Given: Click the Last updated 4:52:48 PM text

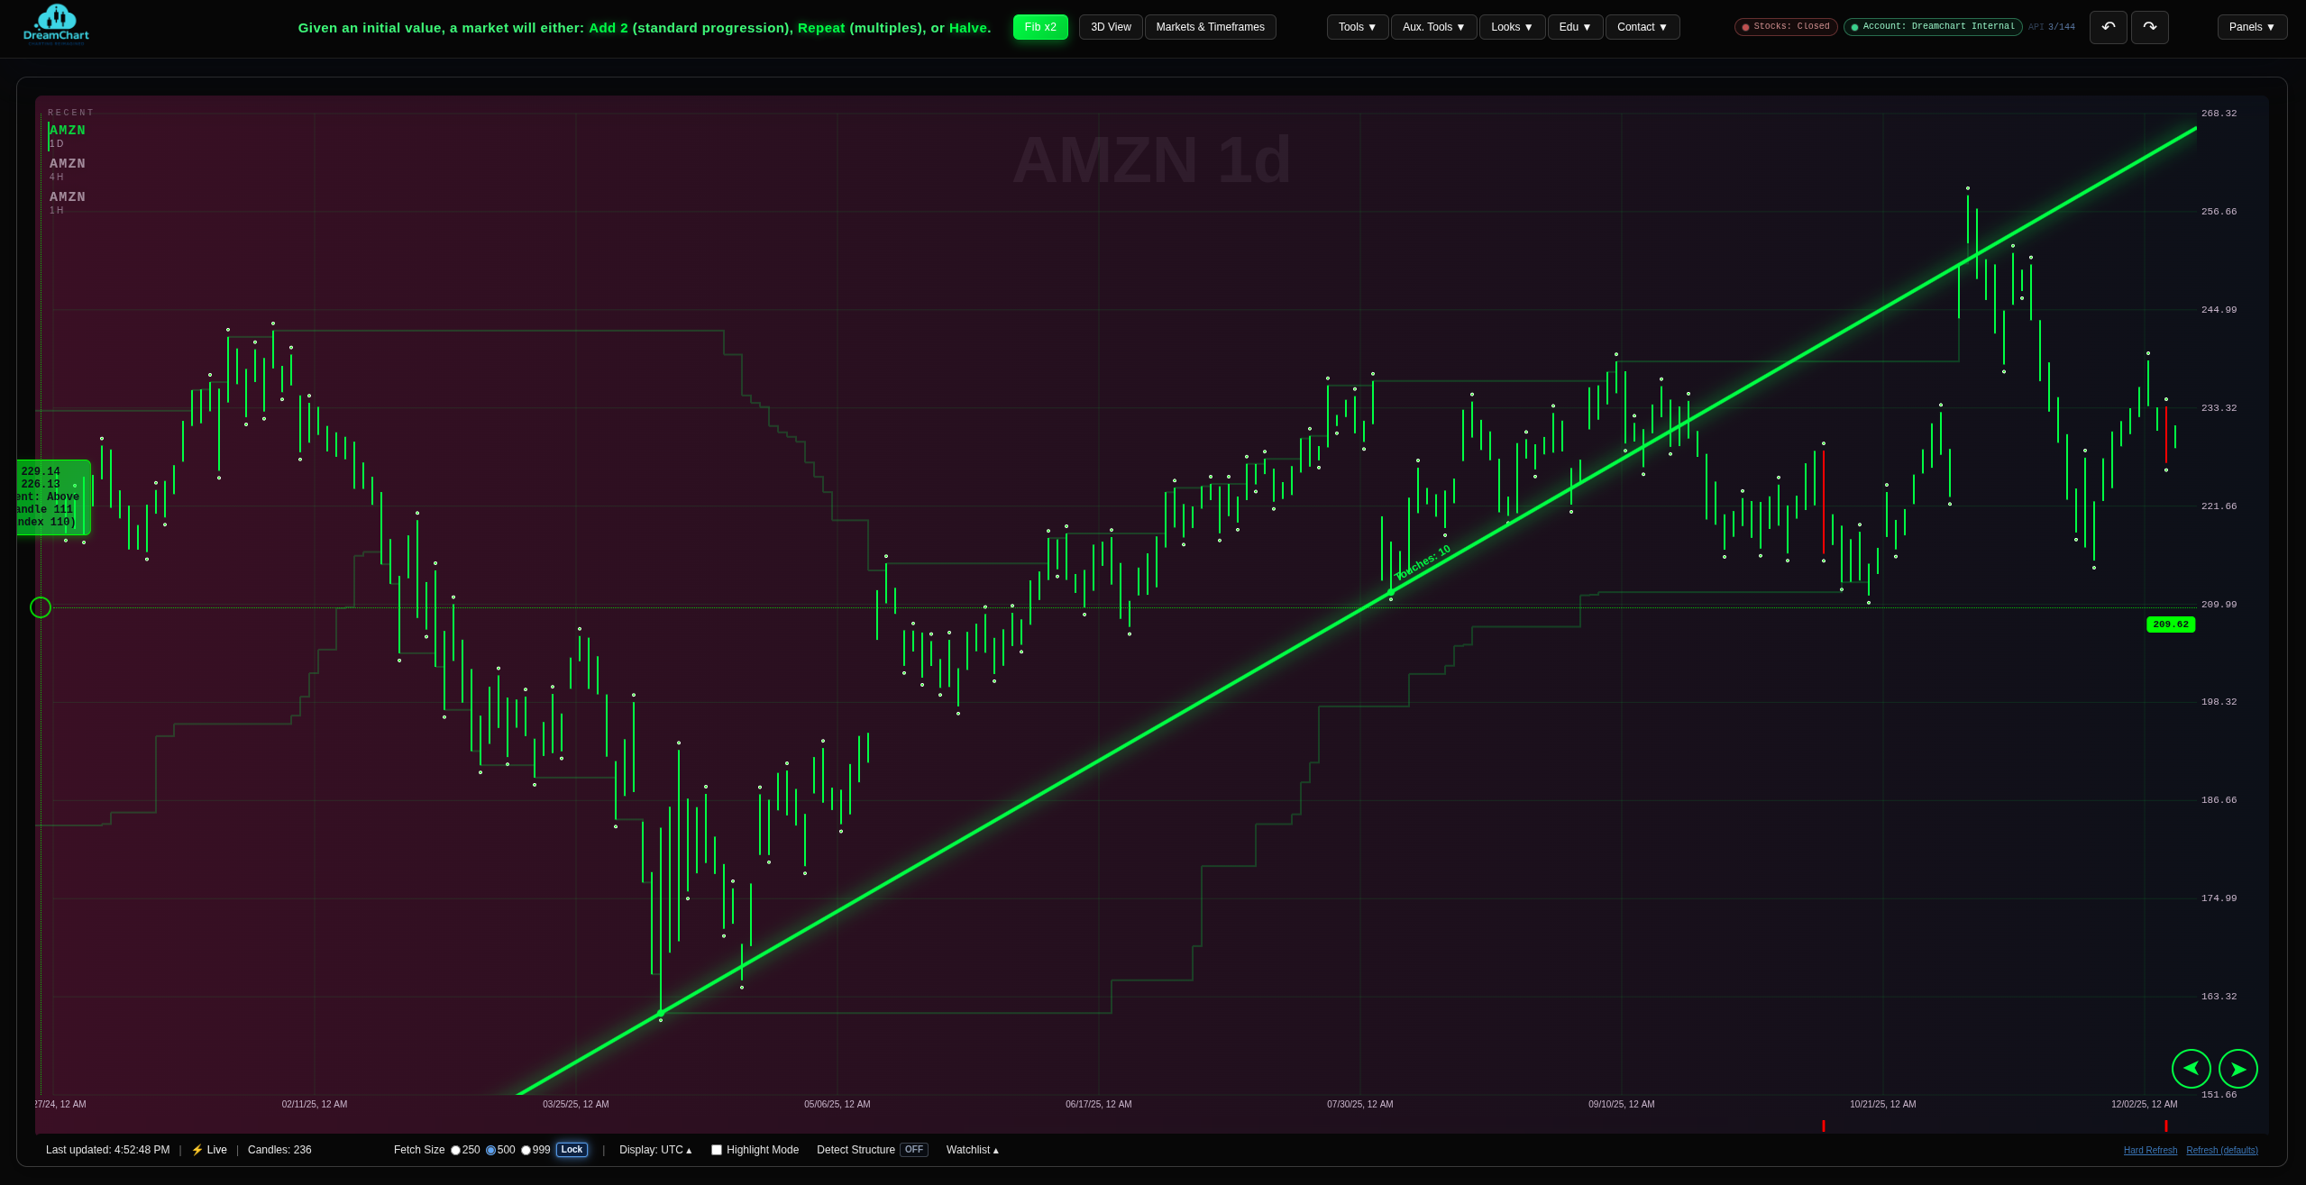Looking at the screenshot, I should pos(107,1150).
